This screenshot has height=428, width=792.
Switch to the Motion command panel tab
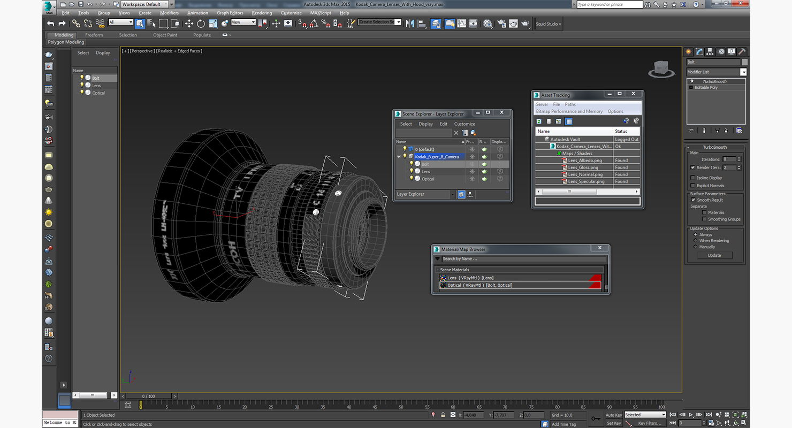[x=721, y=52]
